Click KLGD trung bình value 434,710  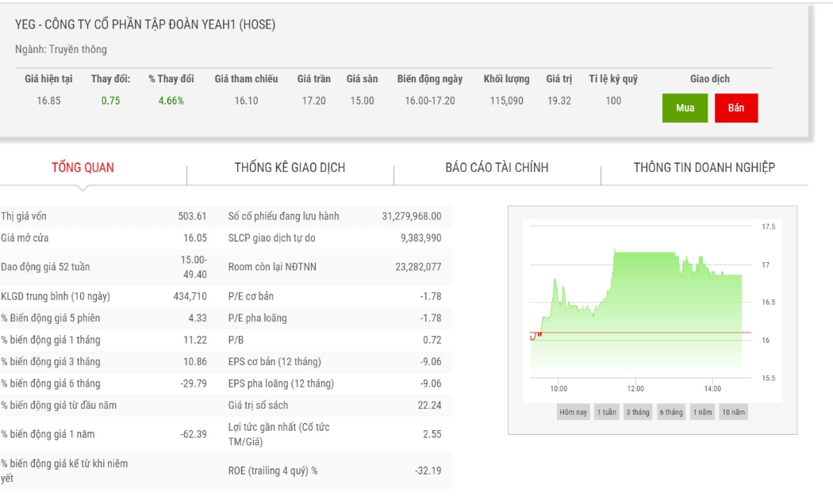point(190,296)
